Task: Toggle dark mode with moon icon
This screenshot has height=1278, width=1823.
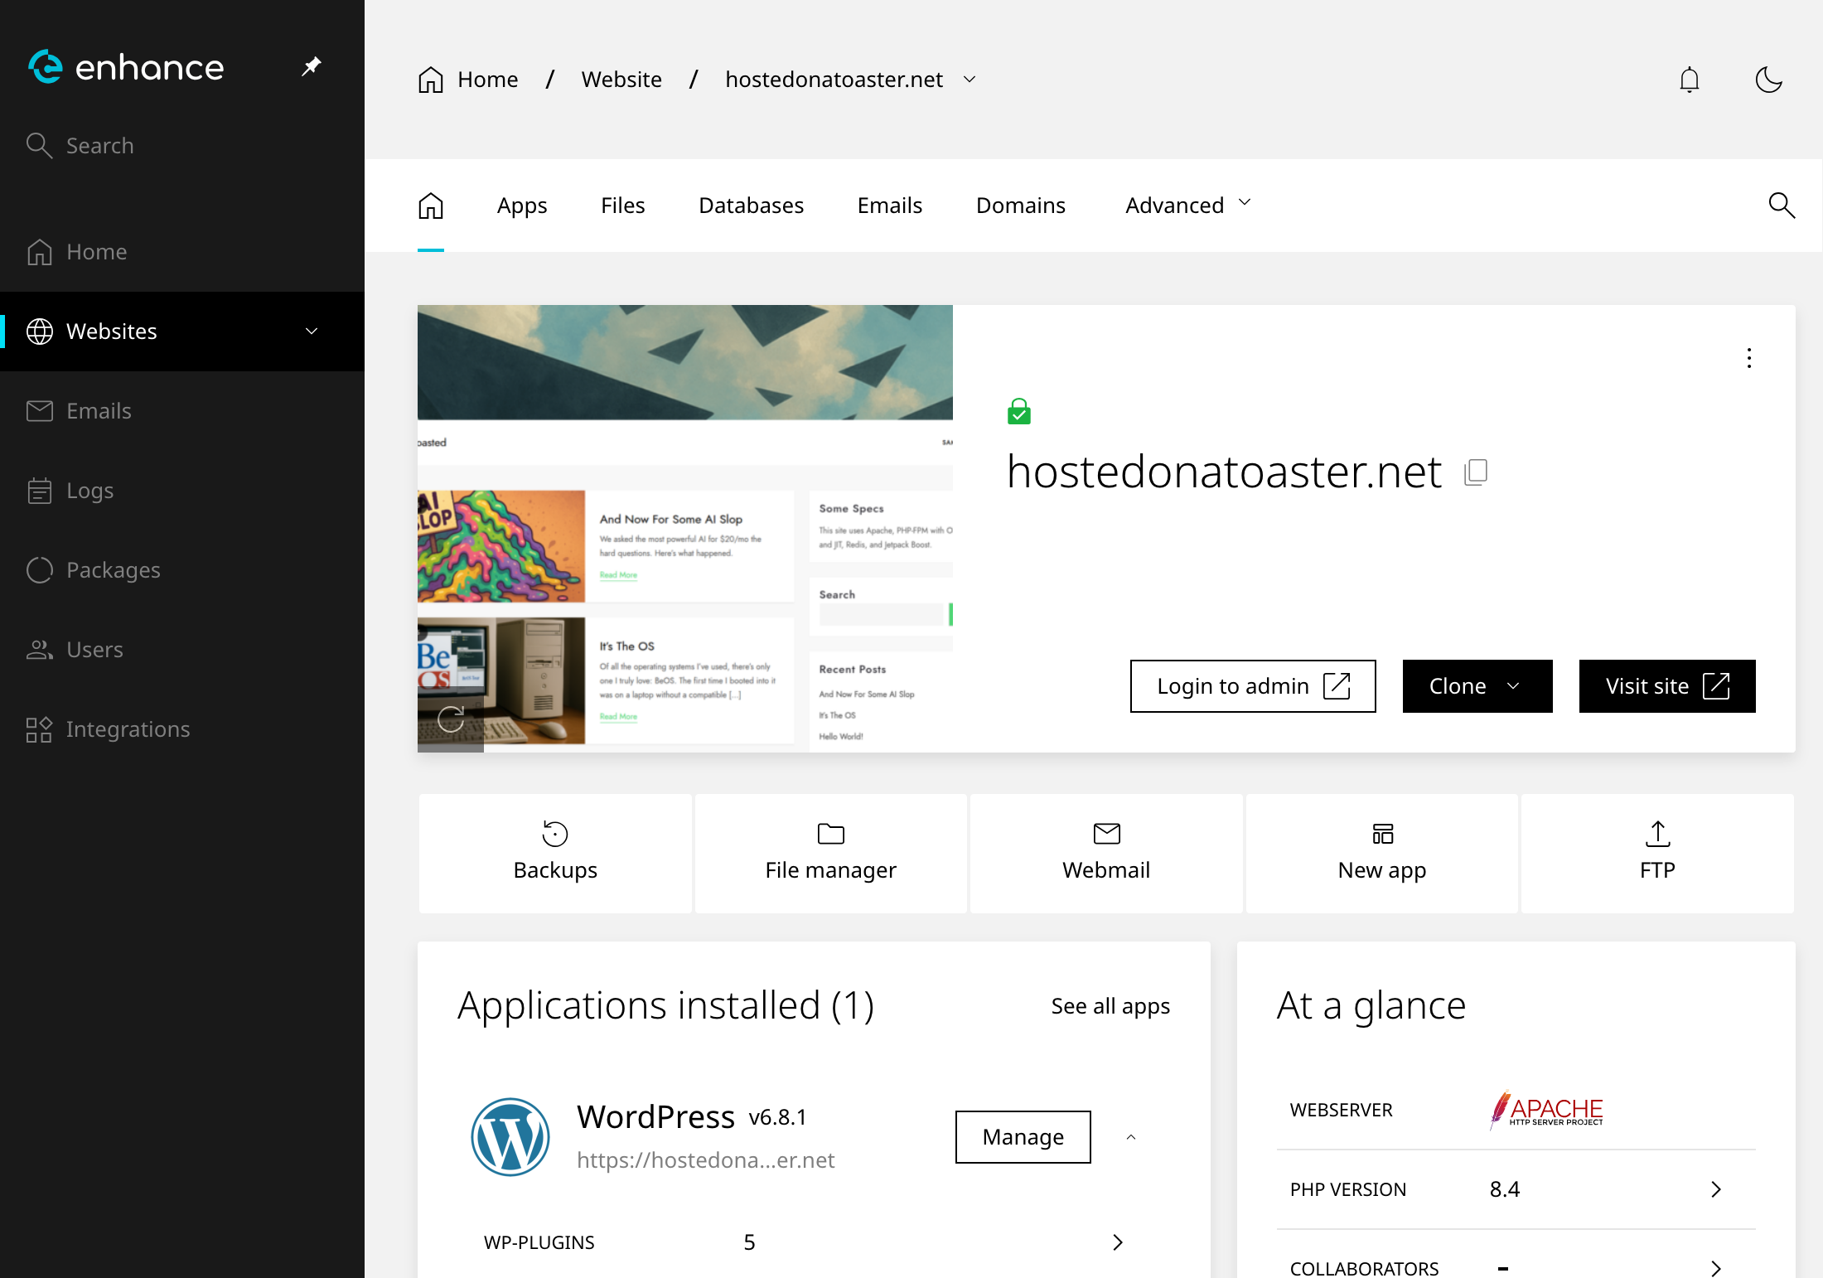Action: (x=1768, y=80)
